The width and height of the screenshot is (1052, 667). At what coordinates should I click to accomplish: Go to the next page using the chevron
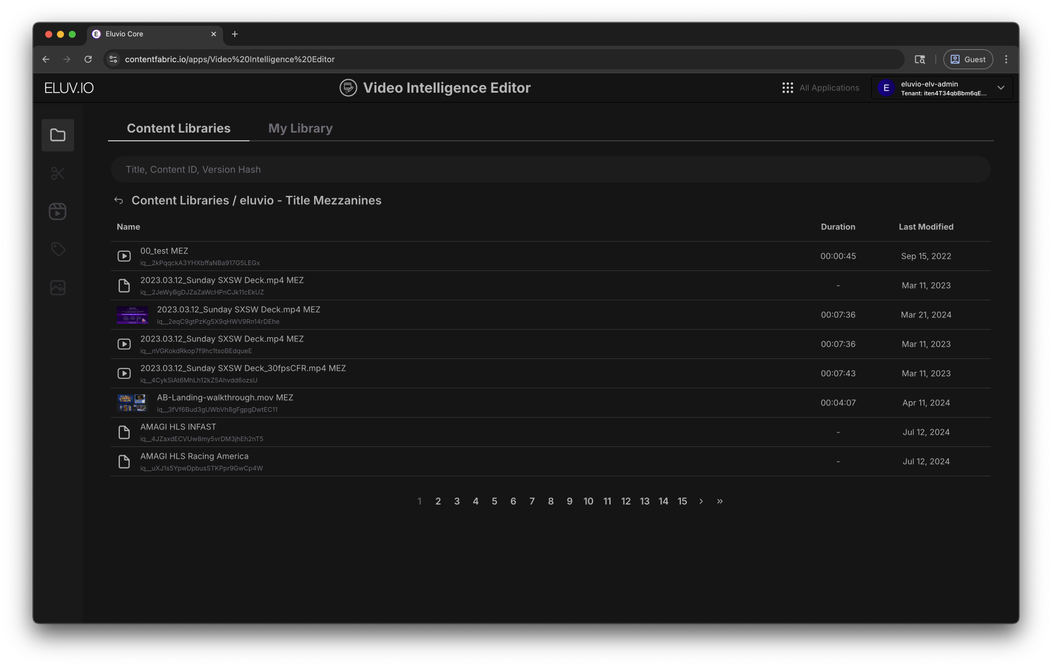(x=701, y=502)
